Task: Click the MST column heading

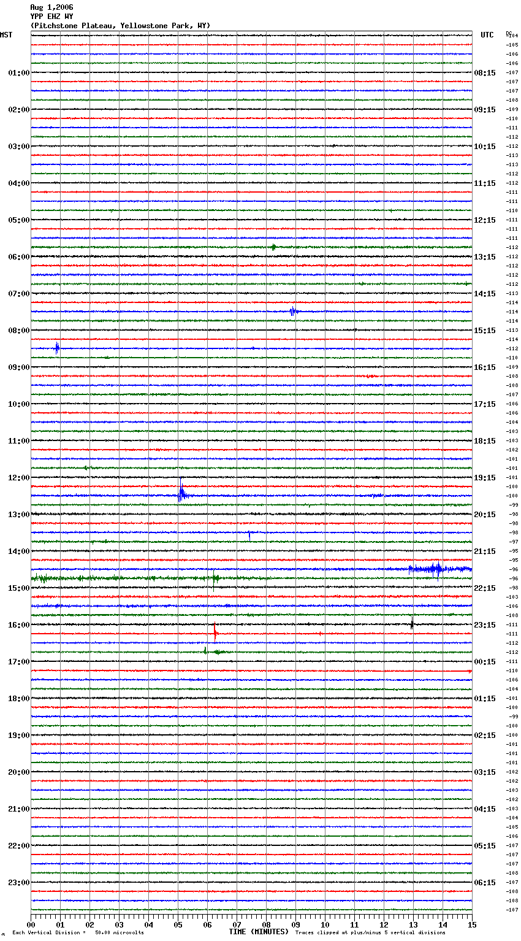Action: click(6, 35)
